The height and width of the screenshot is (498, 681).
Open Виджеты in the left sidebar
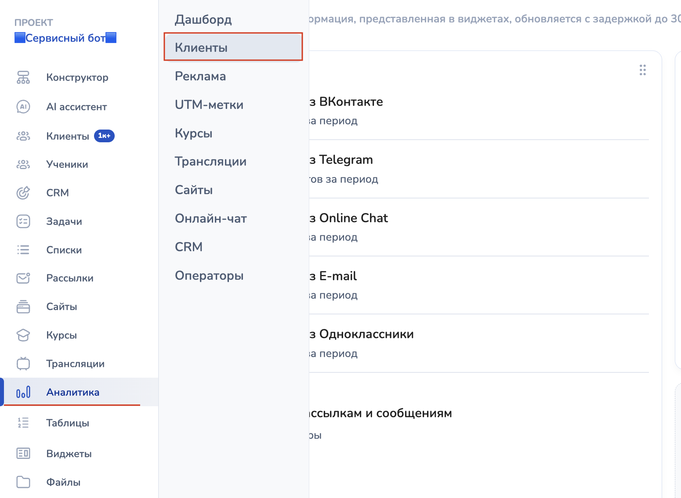(69, 454)
